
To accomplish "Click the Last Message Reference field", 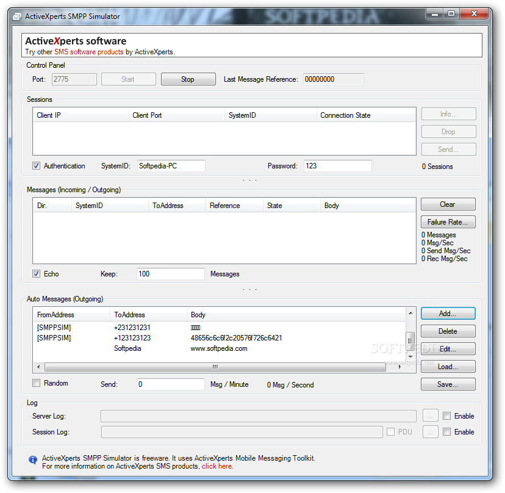I will [334, 79].
